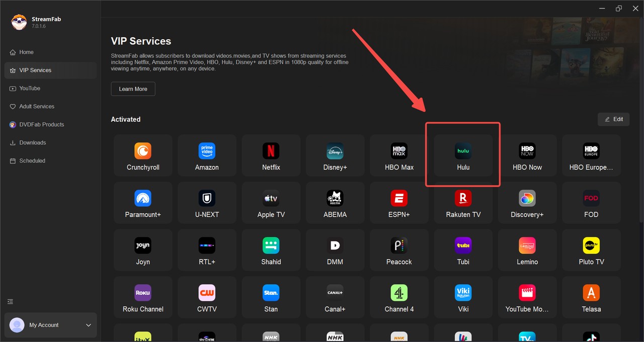This screenshot has height=342, width=644.
Task: Switch to the YouTube section
Action: click(29, 88)
